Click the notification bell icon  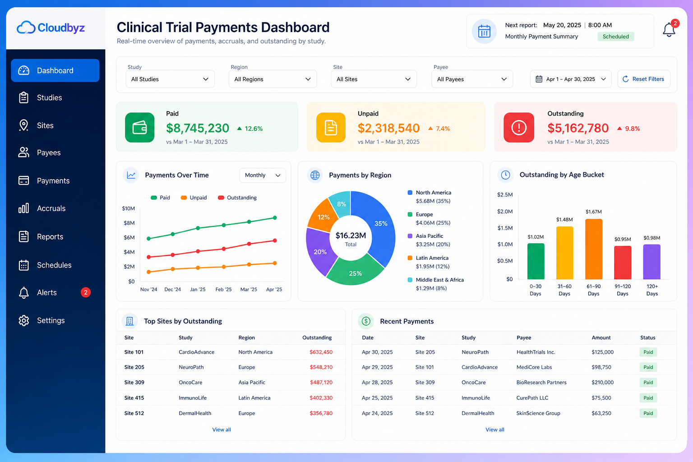coord(669,30)
